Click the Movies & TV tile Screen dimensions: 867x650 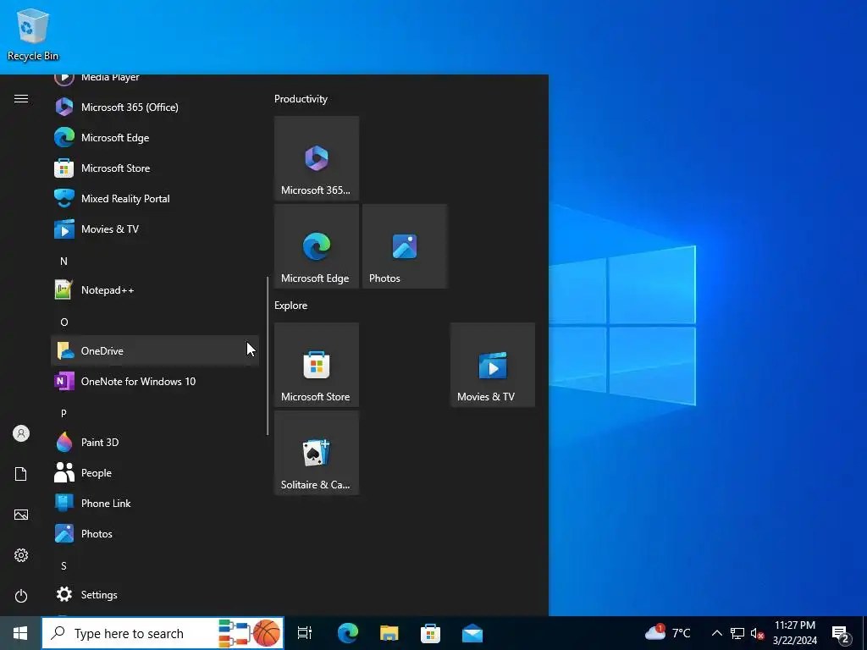[x=493, y=365]
